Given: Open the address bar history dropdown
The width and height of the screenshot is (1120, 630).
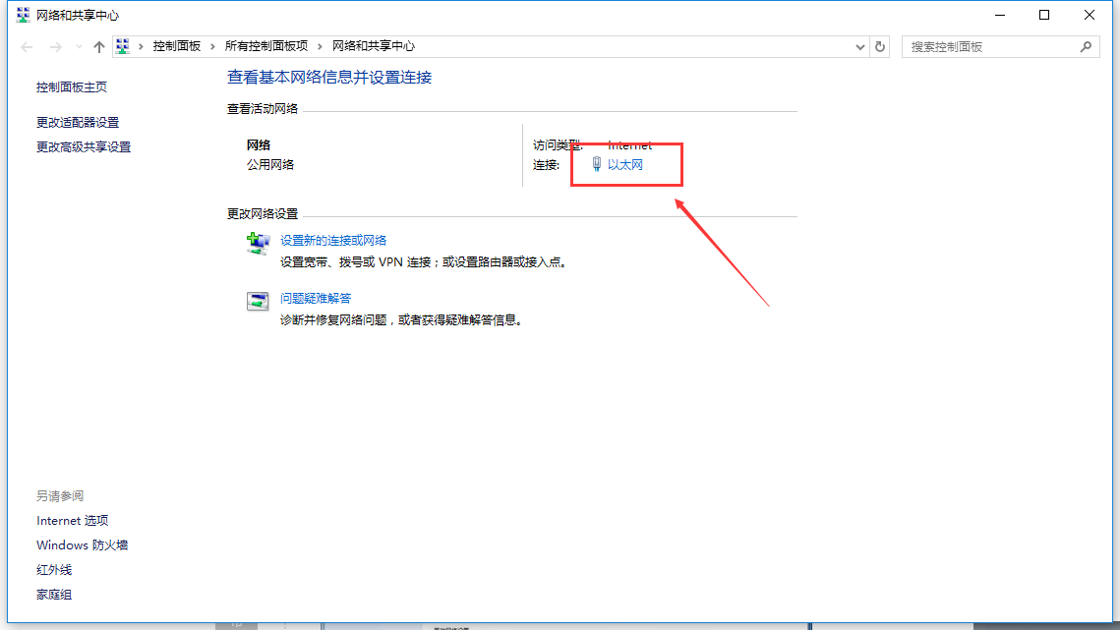Looking at the screenshot, I should coord(859,46).
